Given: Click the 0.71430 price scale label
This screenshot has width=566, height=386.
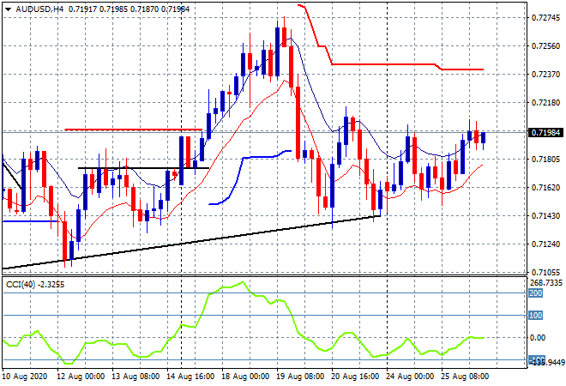Looking at the screenshot, I should pos(545,216).
